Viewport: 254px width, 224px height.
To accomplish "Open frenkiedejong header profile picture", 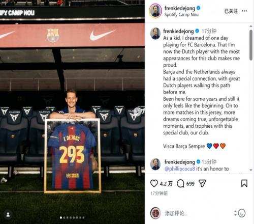I will (x=155, y=11).
